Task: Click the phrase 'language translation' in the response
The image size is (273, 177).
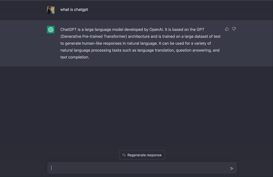Action: (x=156, y=50)
